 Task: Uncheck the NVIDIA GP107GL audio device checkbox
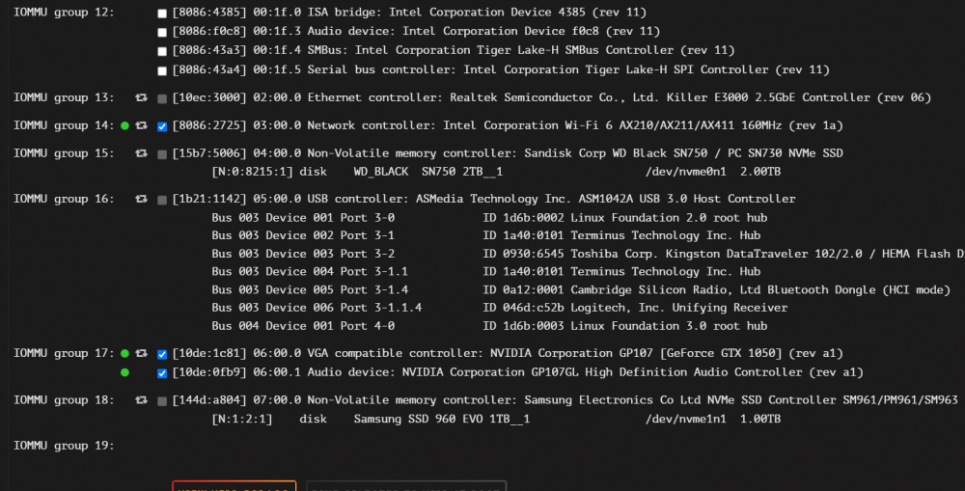click(162, 373)
